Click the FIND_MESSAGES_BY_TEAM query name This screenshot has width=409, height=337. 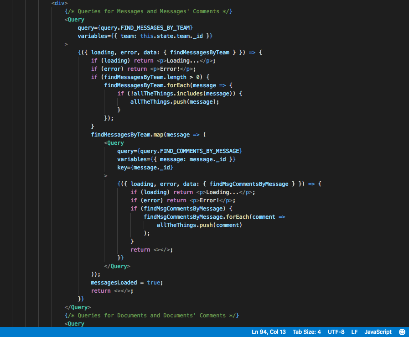pos(149,28)
